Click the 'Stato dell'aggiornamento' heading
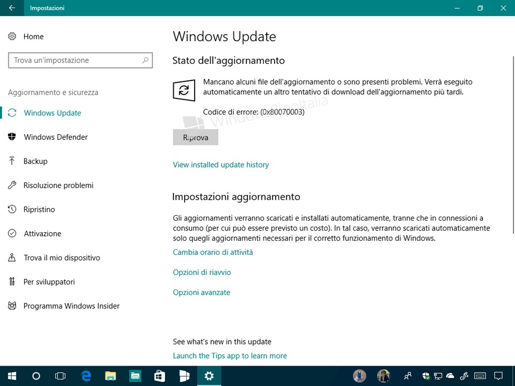The width and height of the screenshot is (515, 386). 229,61
